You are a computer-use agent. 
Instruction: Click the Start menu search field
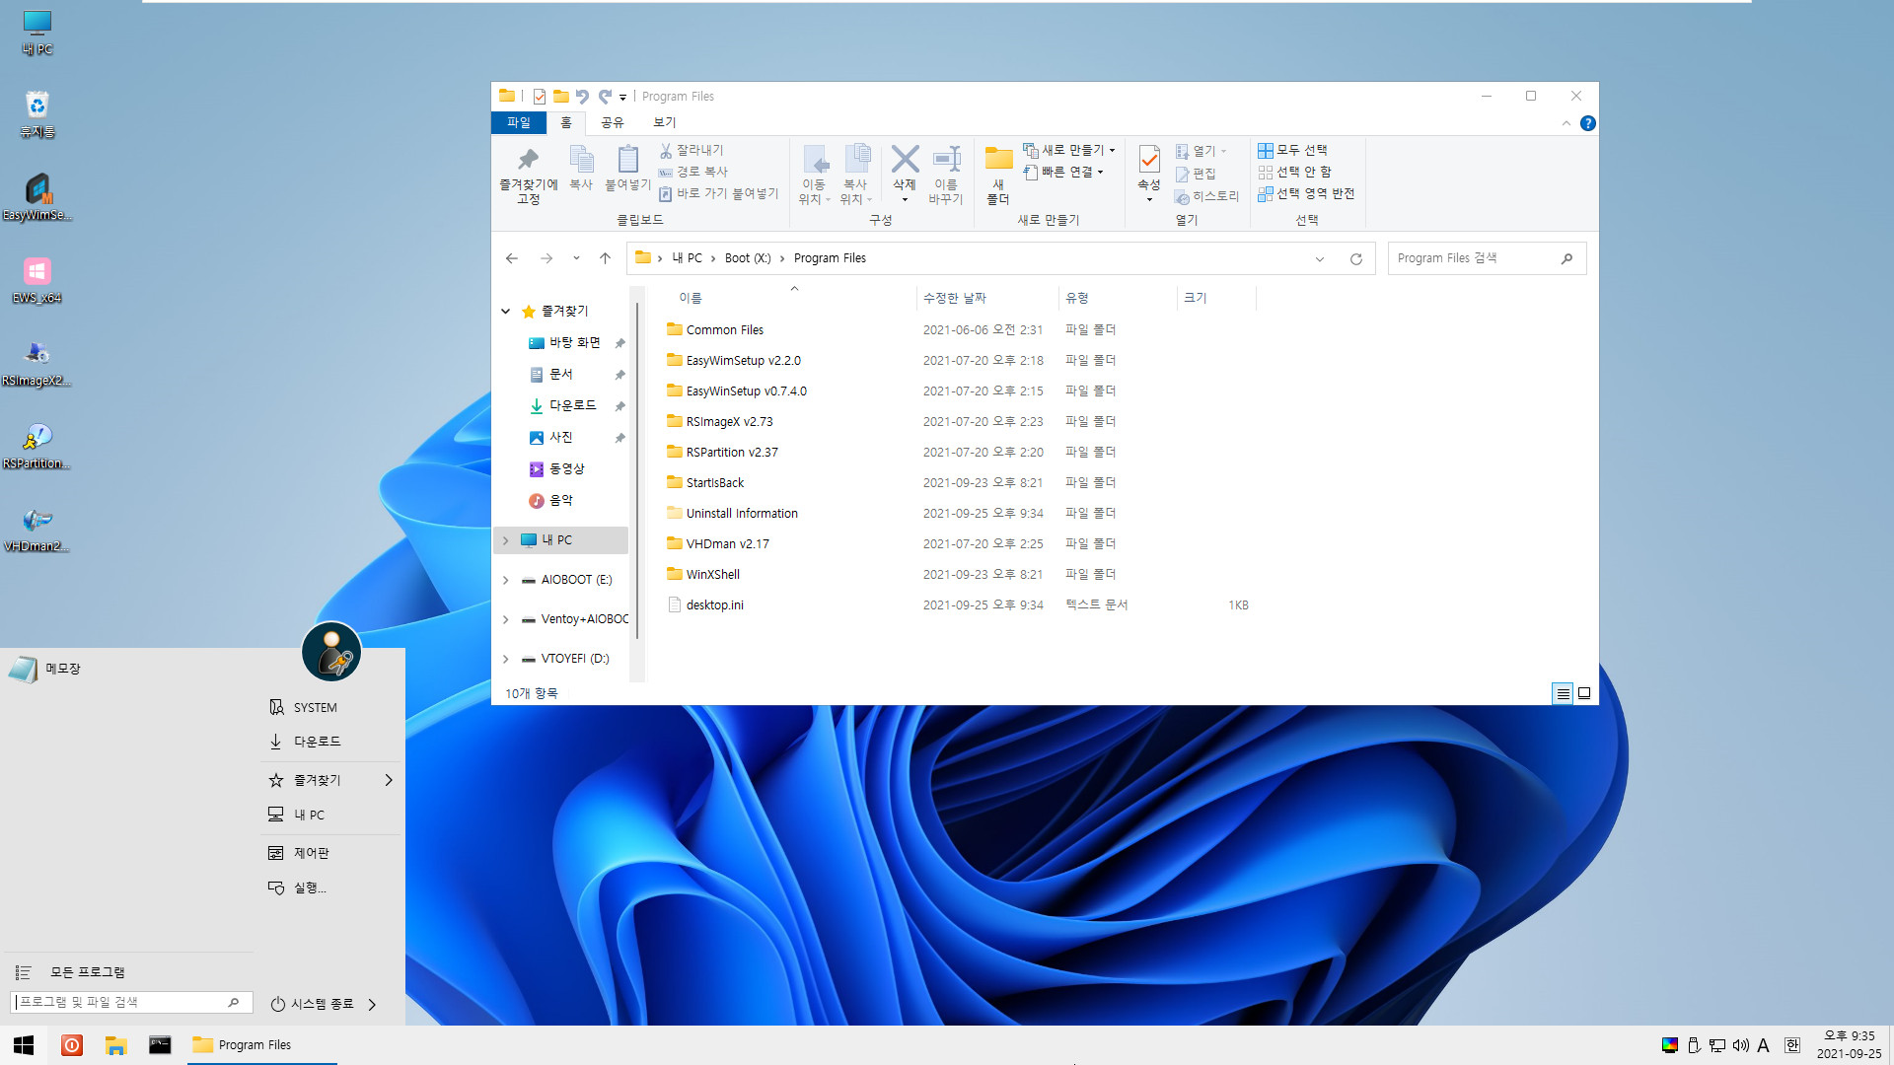pos(130,1002)
